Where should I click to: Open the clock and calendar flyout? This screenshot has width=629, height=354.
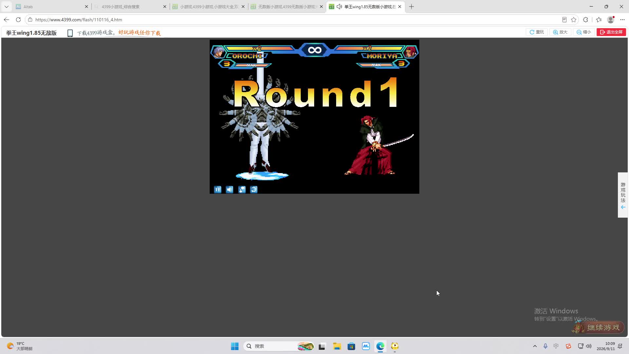coord(606,346)
